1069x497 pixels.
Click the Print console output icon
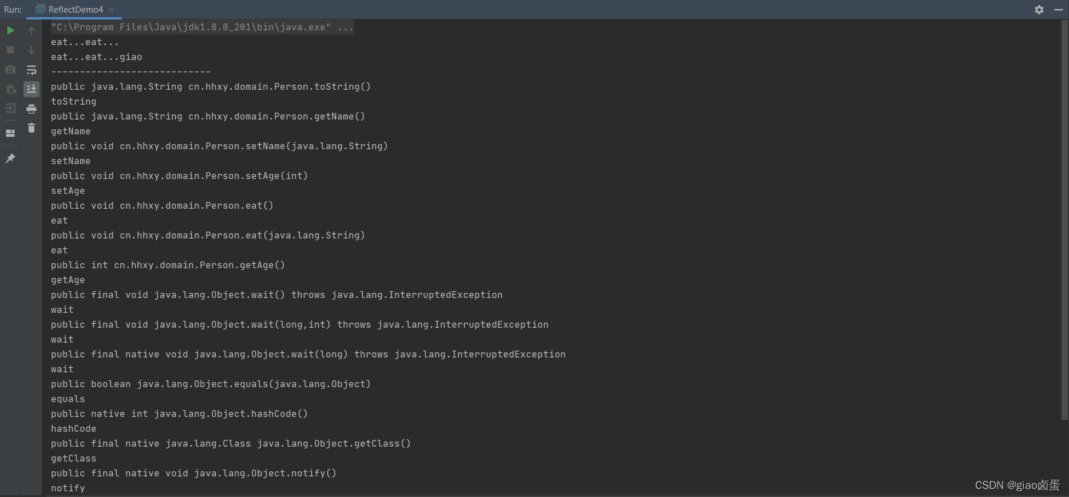pos(31,109)
